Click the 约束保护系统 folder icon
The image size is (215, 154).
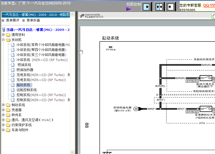coord(8,125)
